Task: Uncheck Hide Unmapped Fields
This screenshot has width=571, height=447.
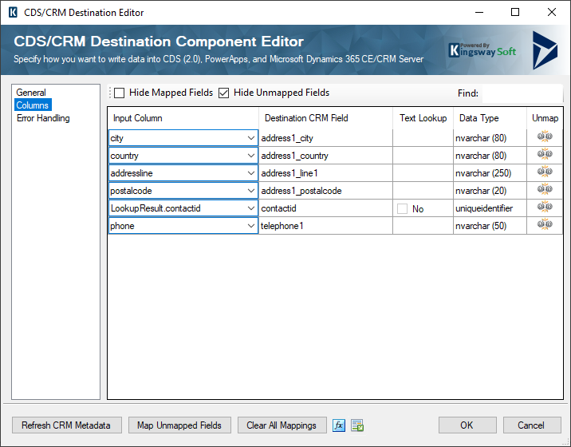Action: coord(223,93)
